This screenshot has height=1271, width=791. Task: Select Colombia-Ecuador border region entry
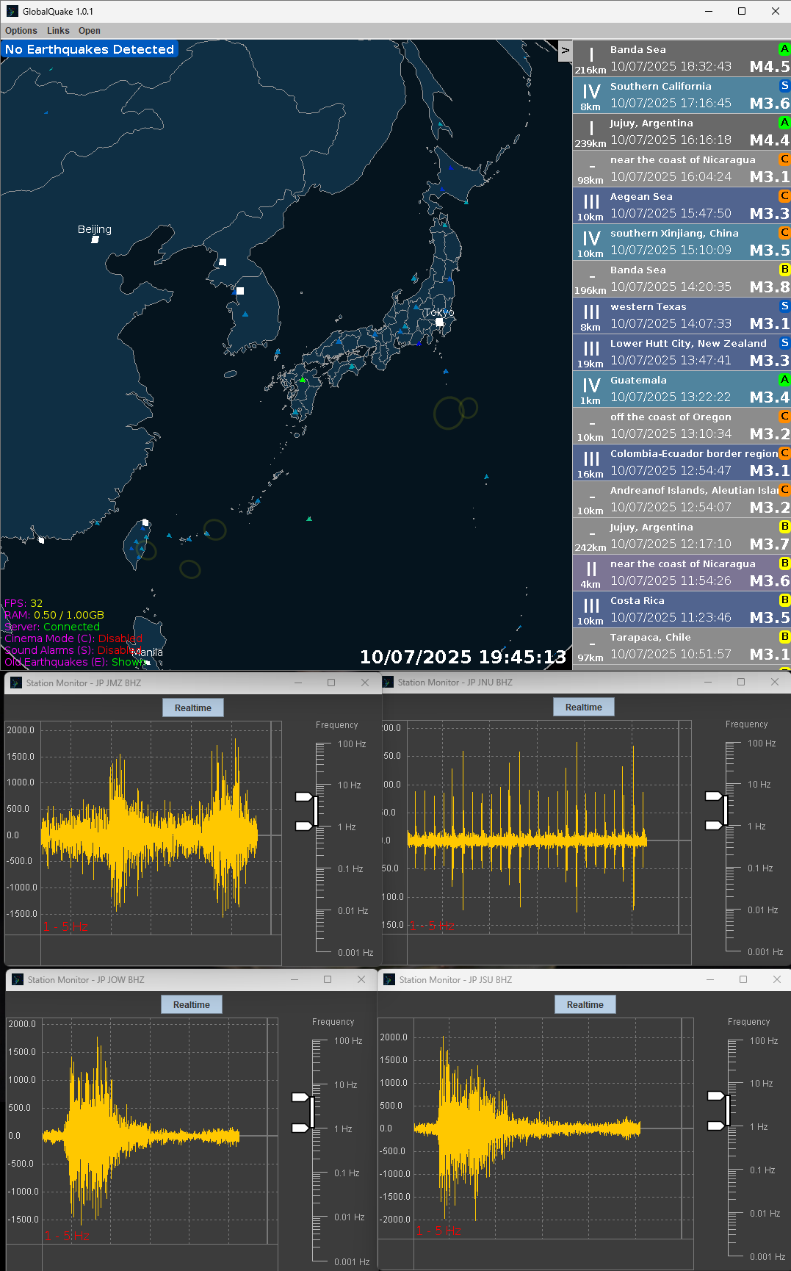coord(682,462)
